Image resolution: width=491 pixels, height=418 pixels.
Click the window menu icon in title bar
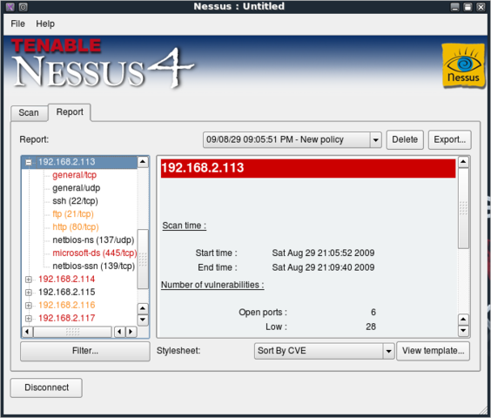pyautogui.click(x=10, y=7)
